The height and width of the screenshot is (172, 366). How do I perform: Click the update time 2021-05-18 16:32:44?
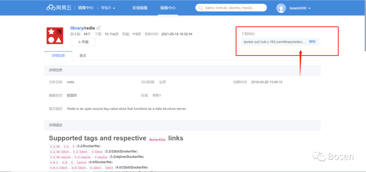(x=177, y=34)
